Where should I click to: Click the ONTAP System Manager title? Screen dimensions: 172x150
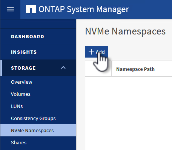(x=84, y=9)
